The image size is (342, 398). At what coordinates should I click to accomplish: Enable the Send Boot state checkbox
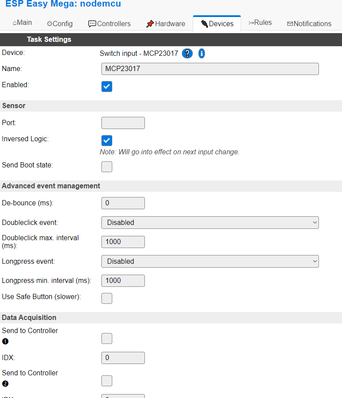click(x=107, y=167)
